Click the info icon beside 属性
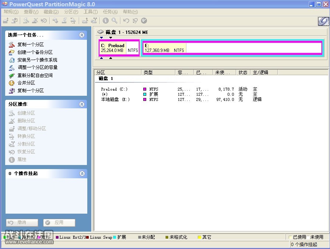Screen dimensions: 330x249 11,159
